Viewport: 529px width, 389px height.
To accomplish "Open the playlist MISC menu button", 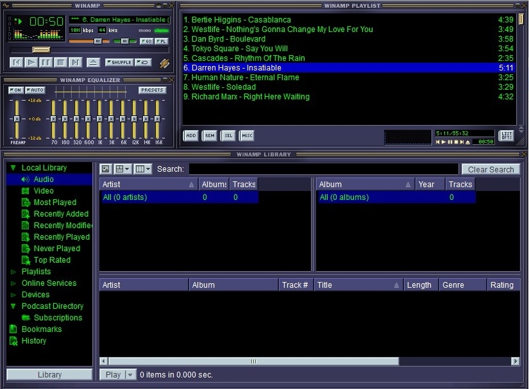I will (x=247, y=135).
